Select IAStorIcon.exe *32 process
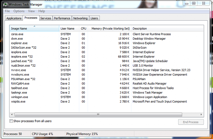 coord(106,48)
